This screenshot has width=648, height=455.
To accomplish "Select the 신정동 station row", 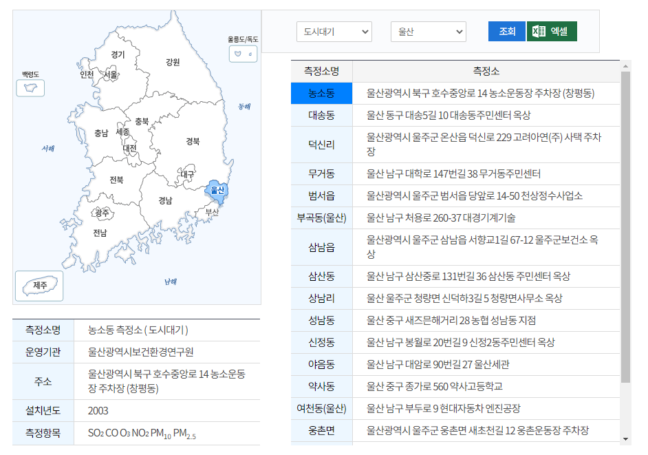I will click(x=455, y=342).
